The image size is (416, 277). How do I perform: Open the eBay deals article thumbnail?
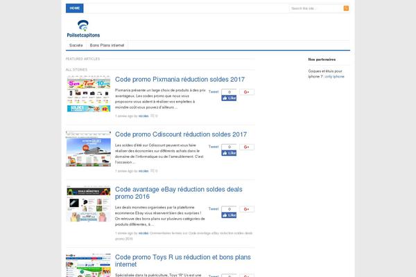click(89, 204)
